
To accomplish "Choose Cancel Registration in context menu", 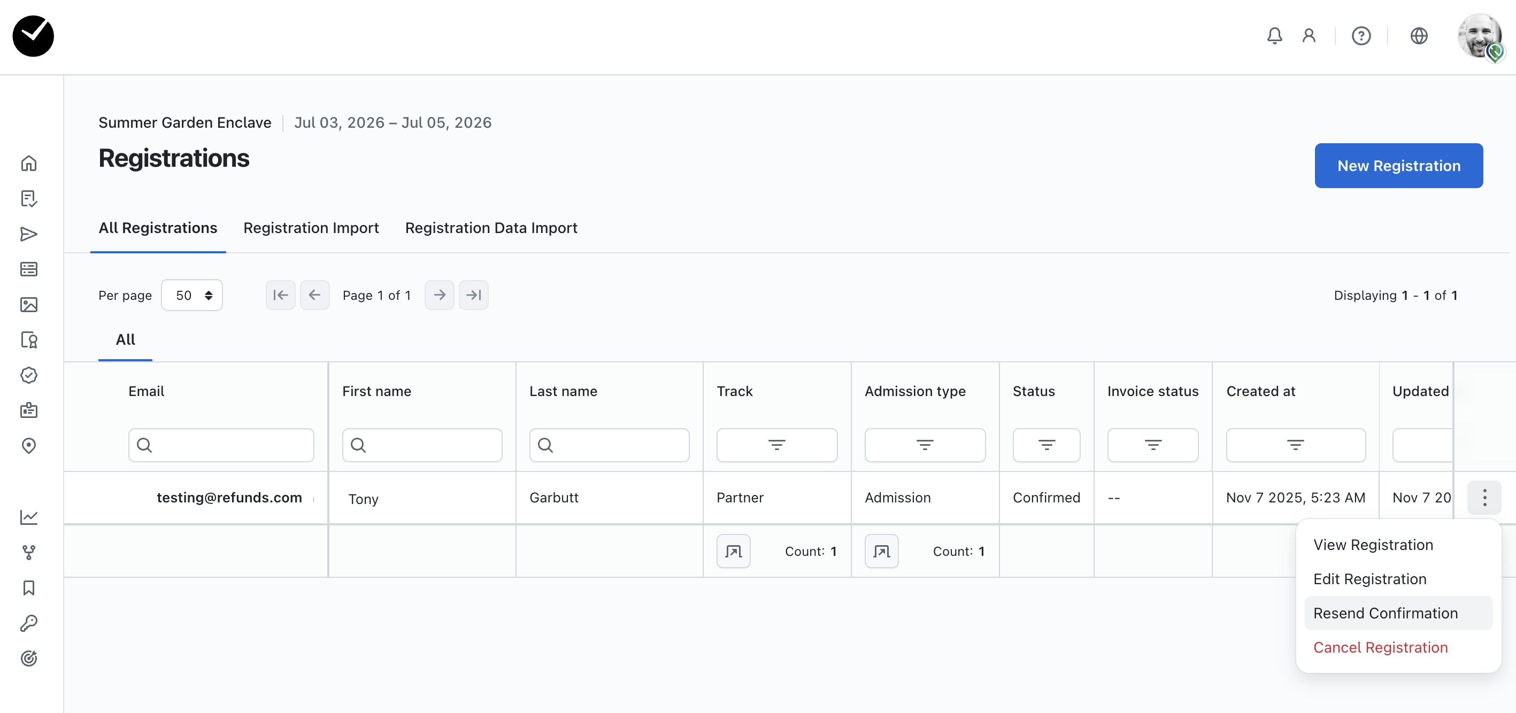I will pos(1380,647).
